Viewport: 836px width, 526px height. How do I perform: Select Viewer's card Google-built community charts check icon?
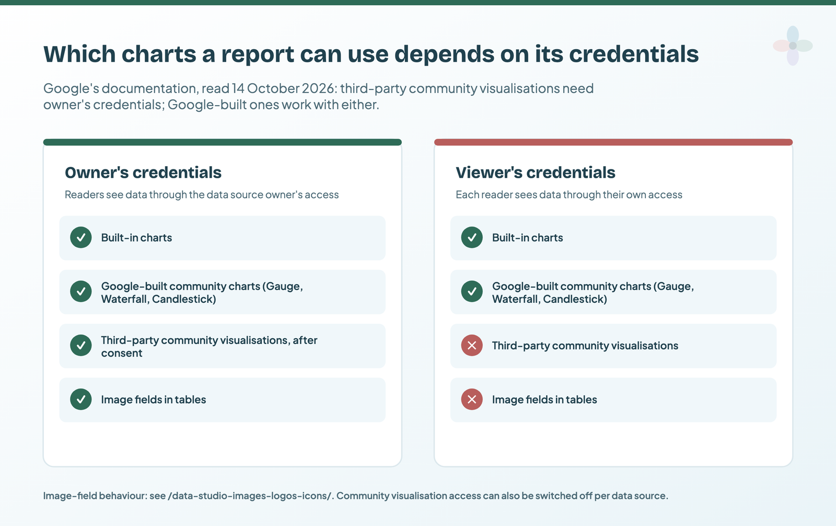(x=472, y=292)
